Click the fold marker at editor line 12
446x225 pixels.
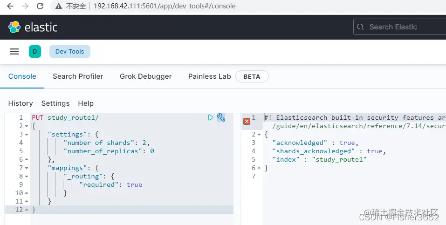click(x=27, y=210)
